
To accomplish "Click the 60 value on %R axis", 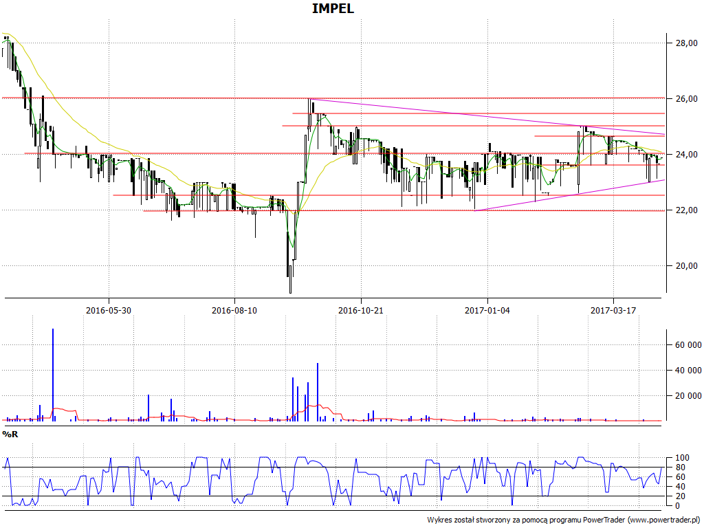I will tap(680, 477).
